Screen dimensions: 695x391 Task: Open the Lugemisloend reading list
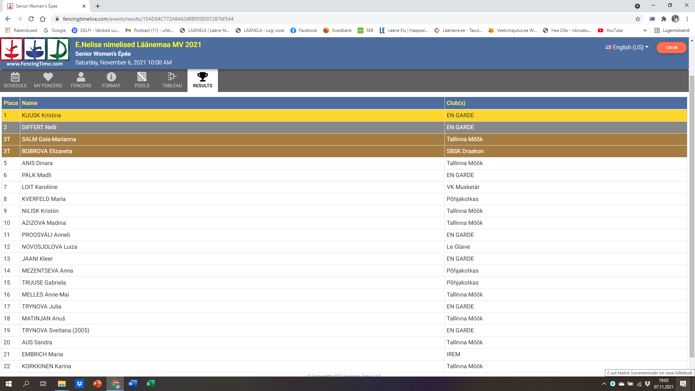(x=672, y=30)
